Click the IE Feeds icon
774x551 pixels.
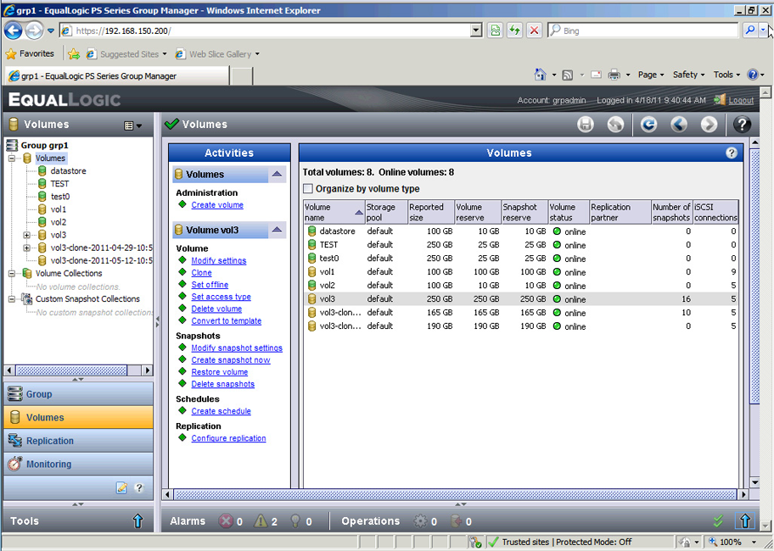568,75
